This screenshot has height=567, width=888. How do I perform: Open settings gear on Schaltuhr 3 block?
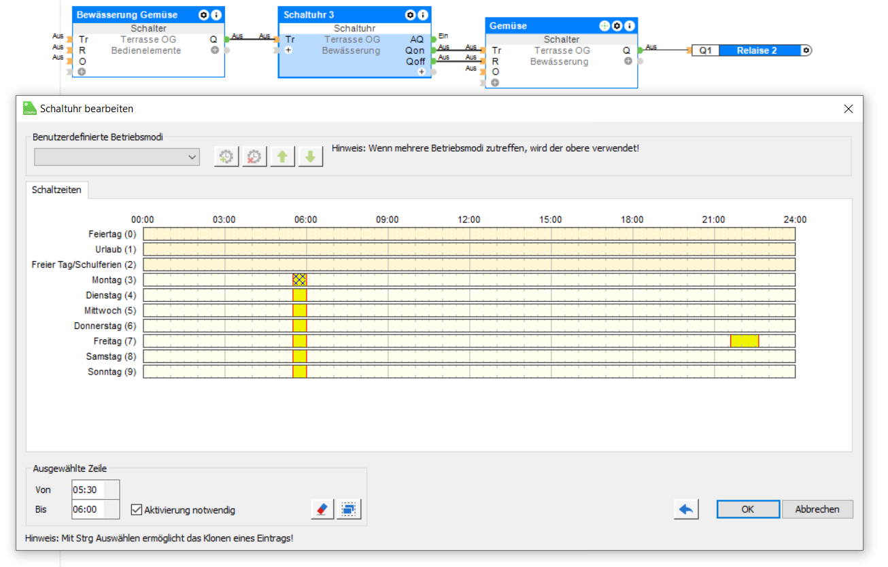pos(410,15)
